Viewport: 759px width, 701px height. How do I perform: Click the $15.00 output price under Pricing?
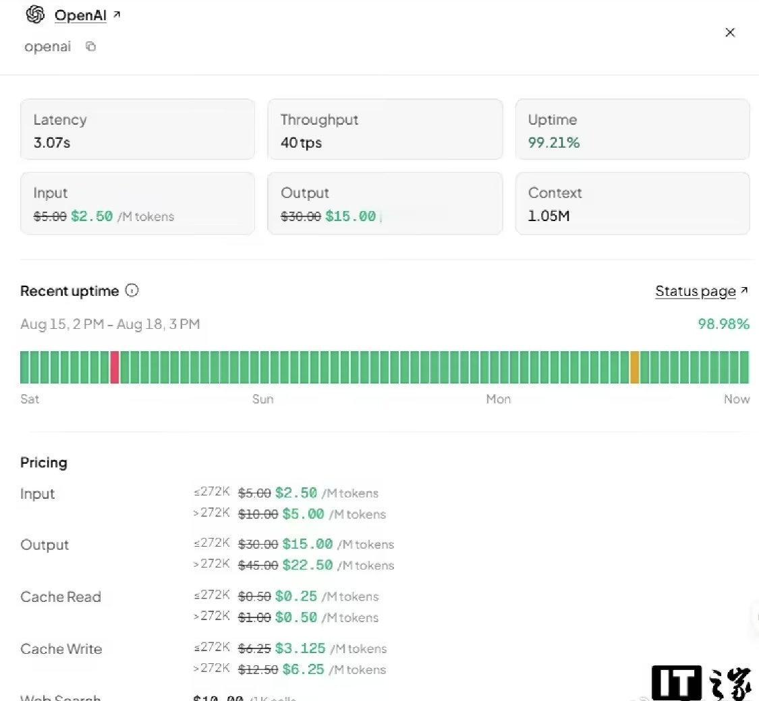tap(308, 544)
